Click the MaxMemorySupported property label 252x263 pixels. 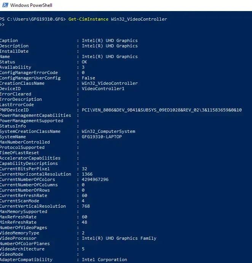click(x=23, y=211)
